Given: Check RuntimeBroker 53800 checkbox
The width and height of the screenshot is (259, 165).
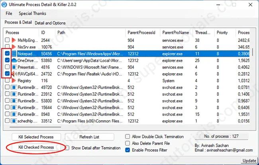Looking at the screenshot, I should (7, 100).
